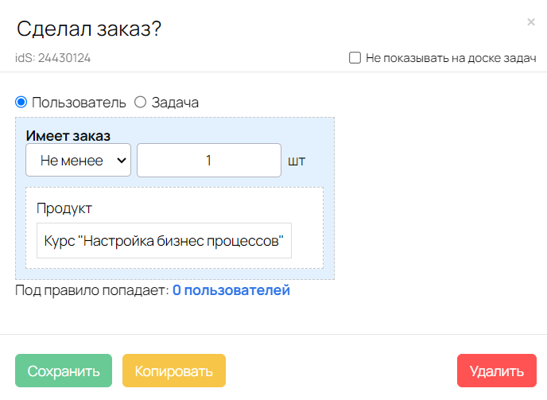Click the yellow "Копировать" button
The height and width of the screenshot is (400, 547).
pyautogui.click(x=174, y=371)
